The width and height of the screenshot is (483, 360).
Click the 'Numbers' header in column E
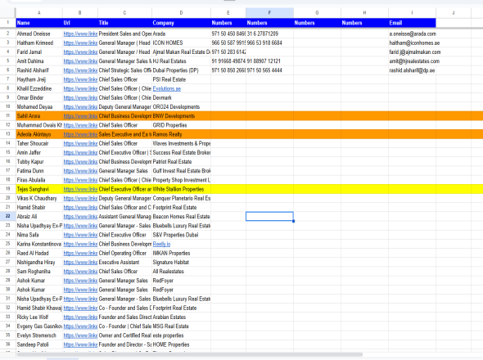click(228, 23)
